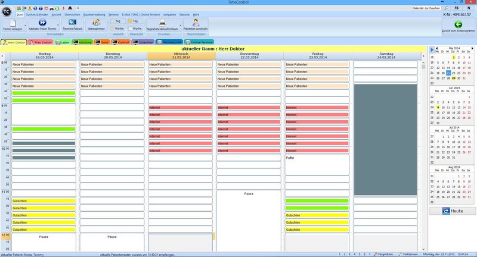The width and height of the screenshot is (477, 257).
Task: Expand nächster freier Termin dropdown arrow
Action: [58, 26]
